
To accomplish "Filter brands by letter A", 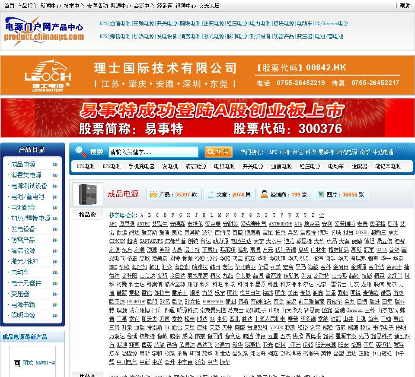I will pos(142,215).
